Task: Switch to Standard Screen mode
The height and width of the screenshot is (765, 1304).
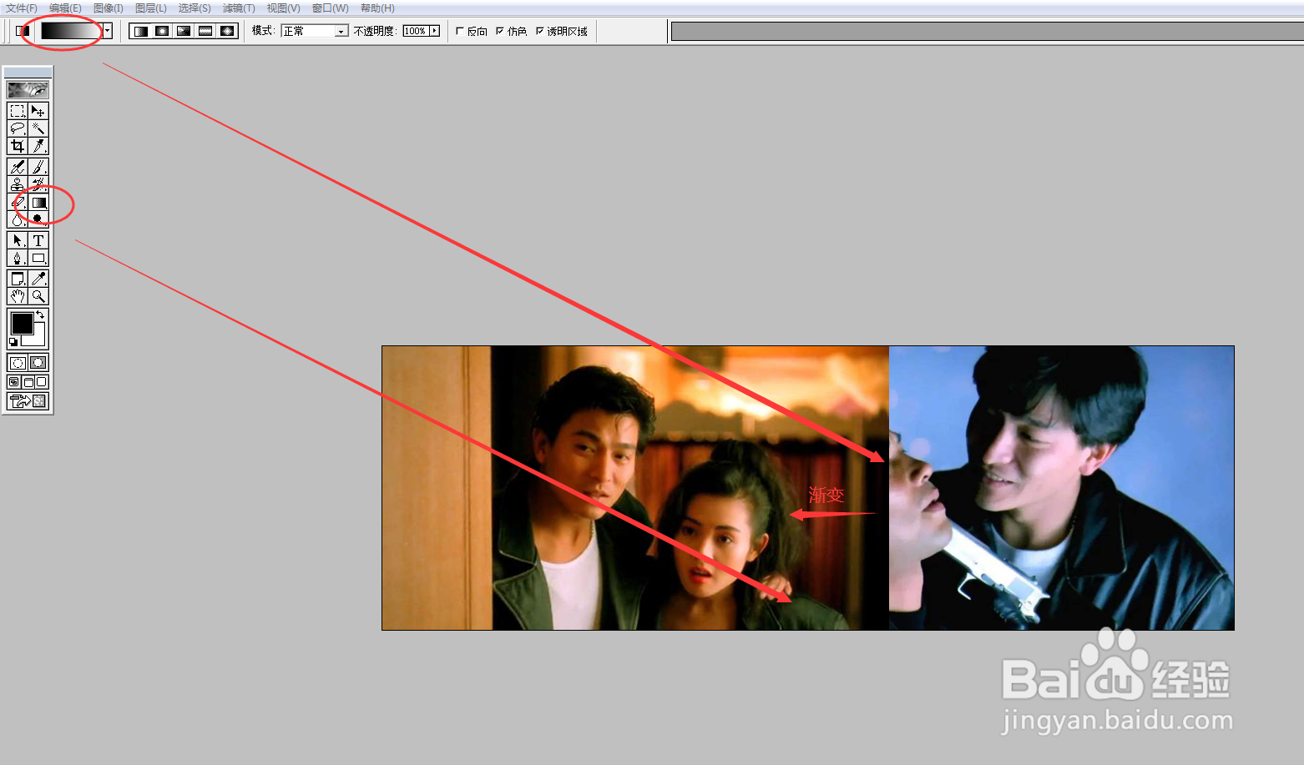Action: (x=14, y=382)
